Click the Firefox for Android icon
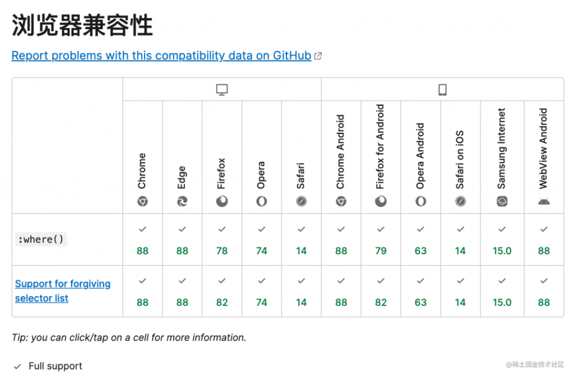Image resolution: width=574 pixels, height=378 pixels. [x=381, y=202]
